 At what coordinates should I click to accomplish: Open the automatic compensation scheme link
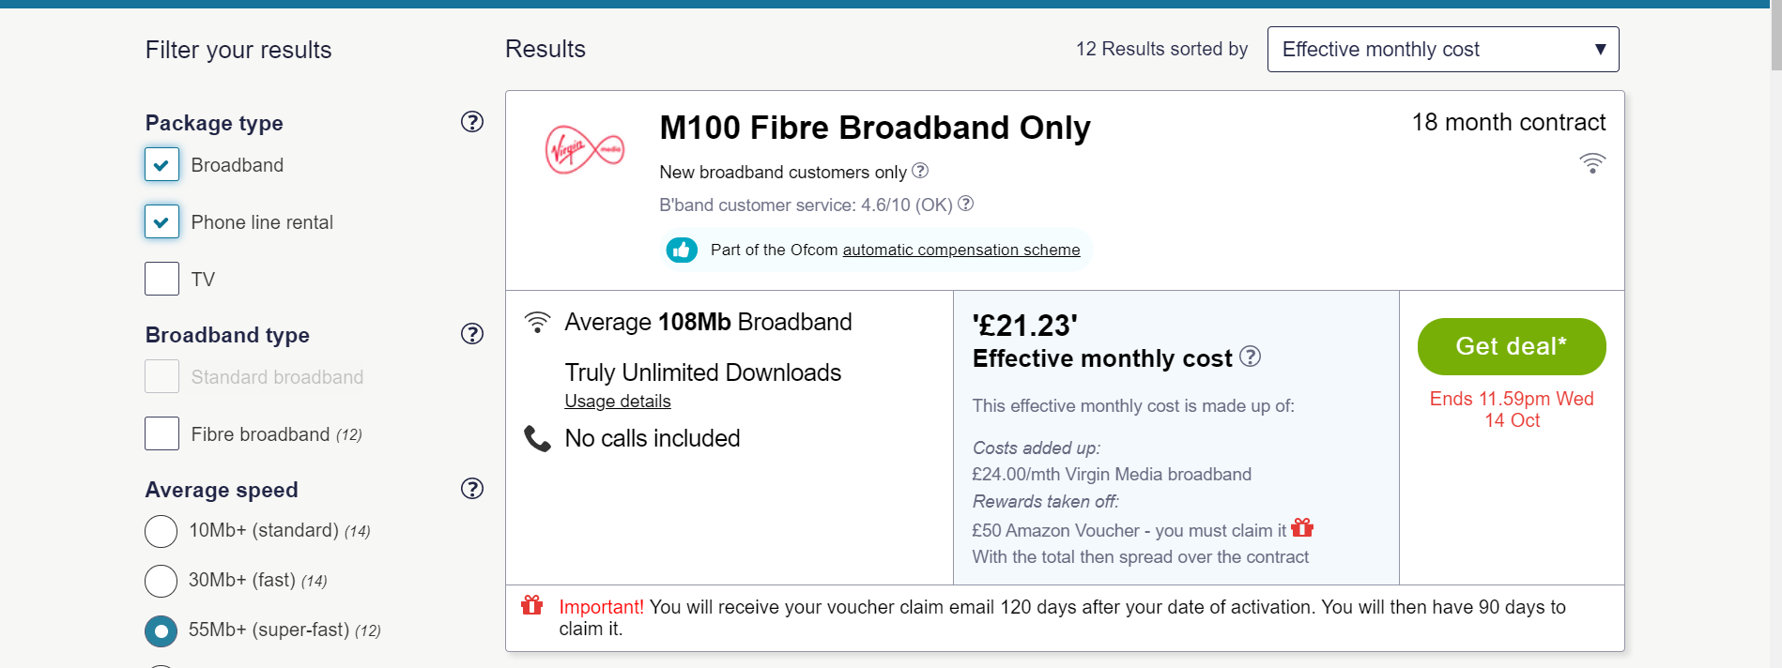pyautogui.click(x=961, y=250)
